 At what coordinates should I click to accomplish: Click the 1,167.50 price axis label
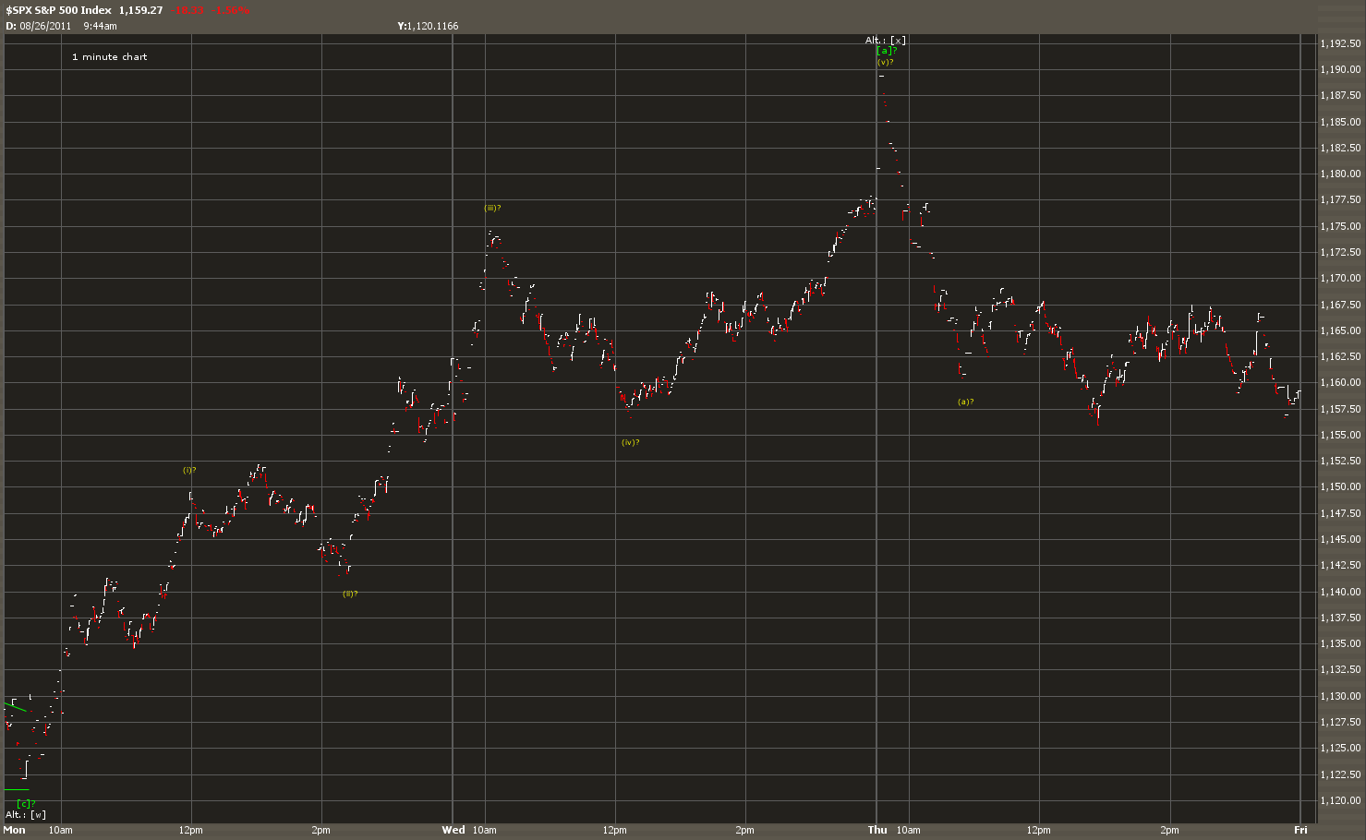pyautogui.click(x=1341, y=305)
